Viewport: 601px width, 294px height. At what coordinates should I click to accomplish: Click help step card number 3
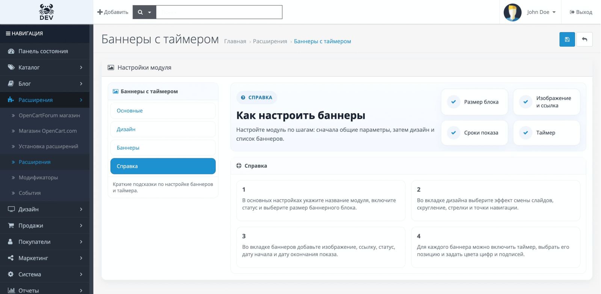321,247
